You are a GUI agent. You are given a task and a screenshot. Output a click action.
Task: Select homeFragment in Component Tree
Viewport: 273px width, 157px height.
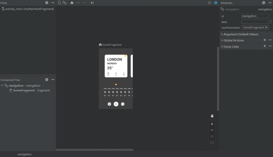coord(28,90)
